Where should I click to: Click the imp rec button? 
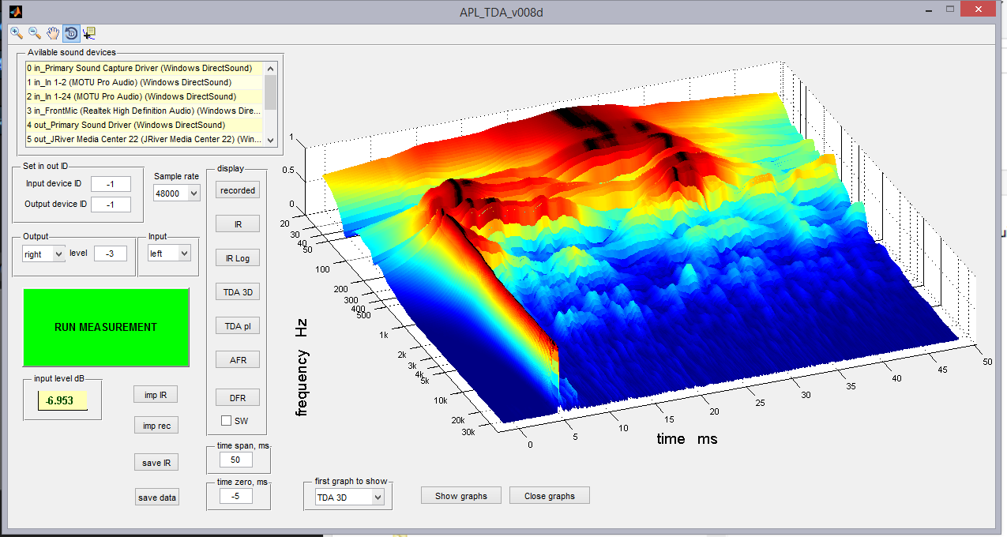click(156, 426)
